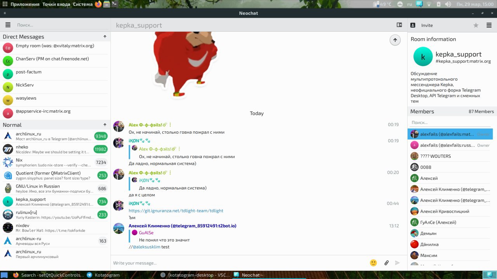497x279 pixels.
Task: Select member Алексей Кривоспицкий
Action: 450,211
